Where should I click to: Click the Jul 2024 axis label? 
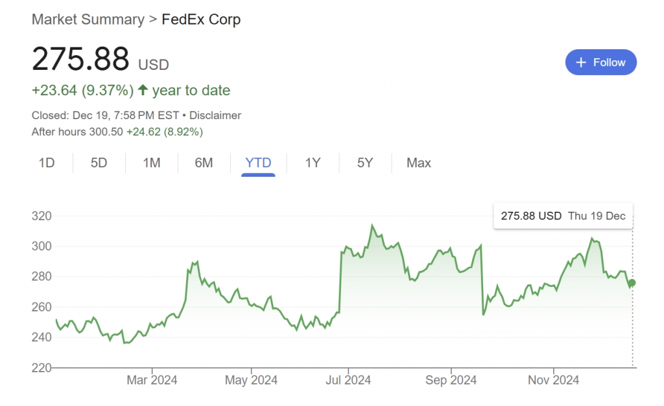pyautogui.click(x=349, y=380)
